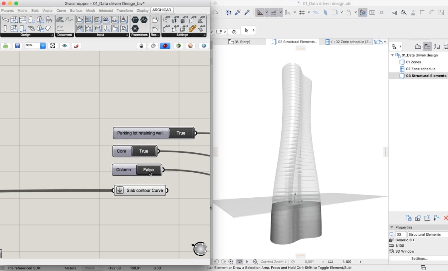Open the Grasshopper file button
The image size is (448, 271).
point(5,46)
